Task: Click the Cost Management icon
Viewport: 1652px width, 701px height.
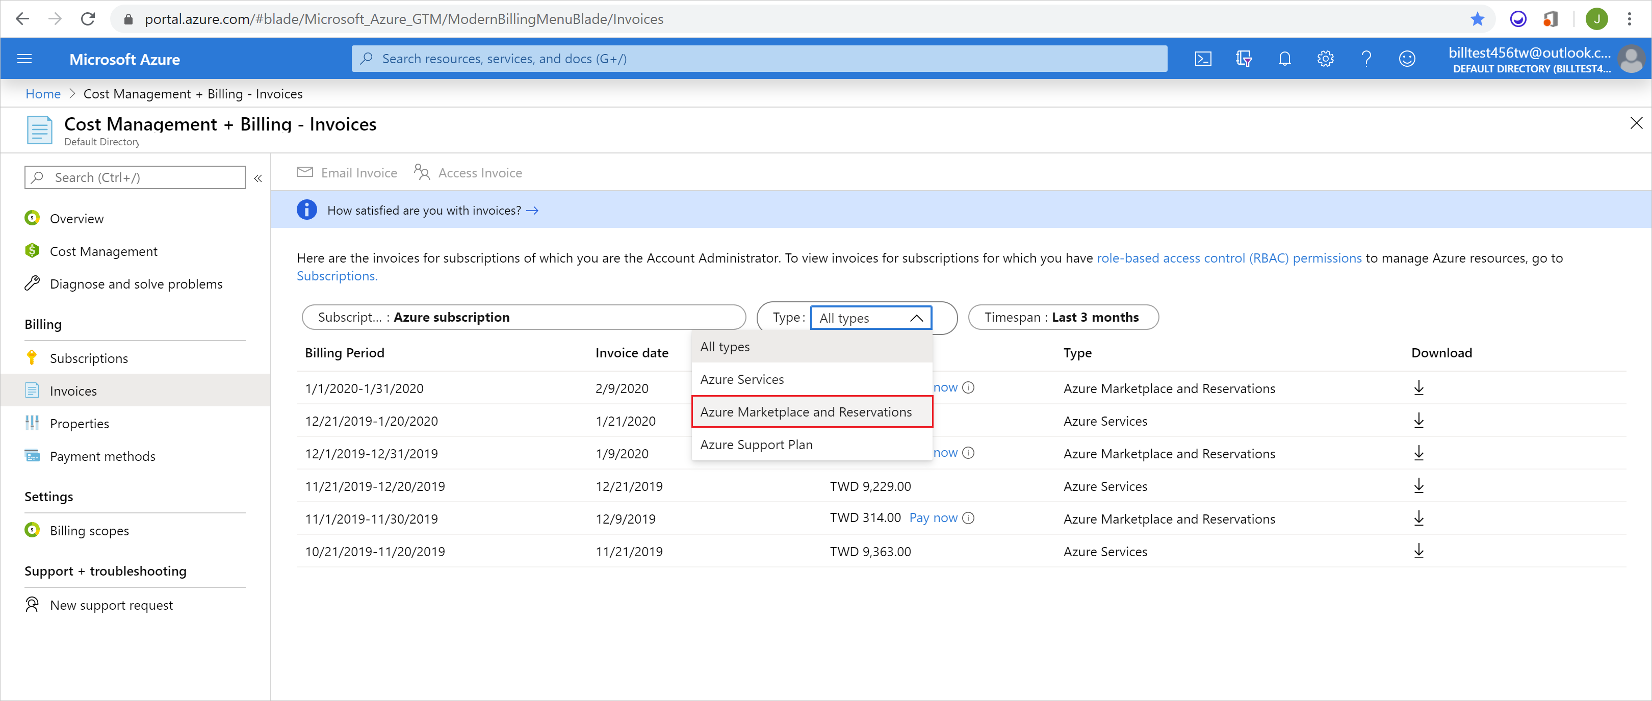Action: (33, 251)
